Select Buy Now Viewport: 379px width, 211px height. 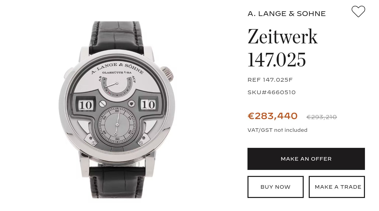click(x=275, y=187)
